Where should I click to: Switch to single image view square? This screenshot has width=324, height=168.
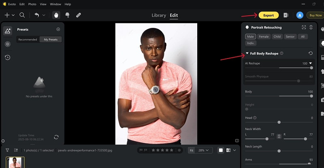coord(221,150)
